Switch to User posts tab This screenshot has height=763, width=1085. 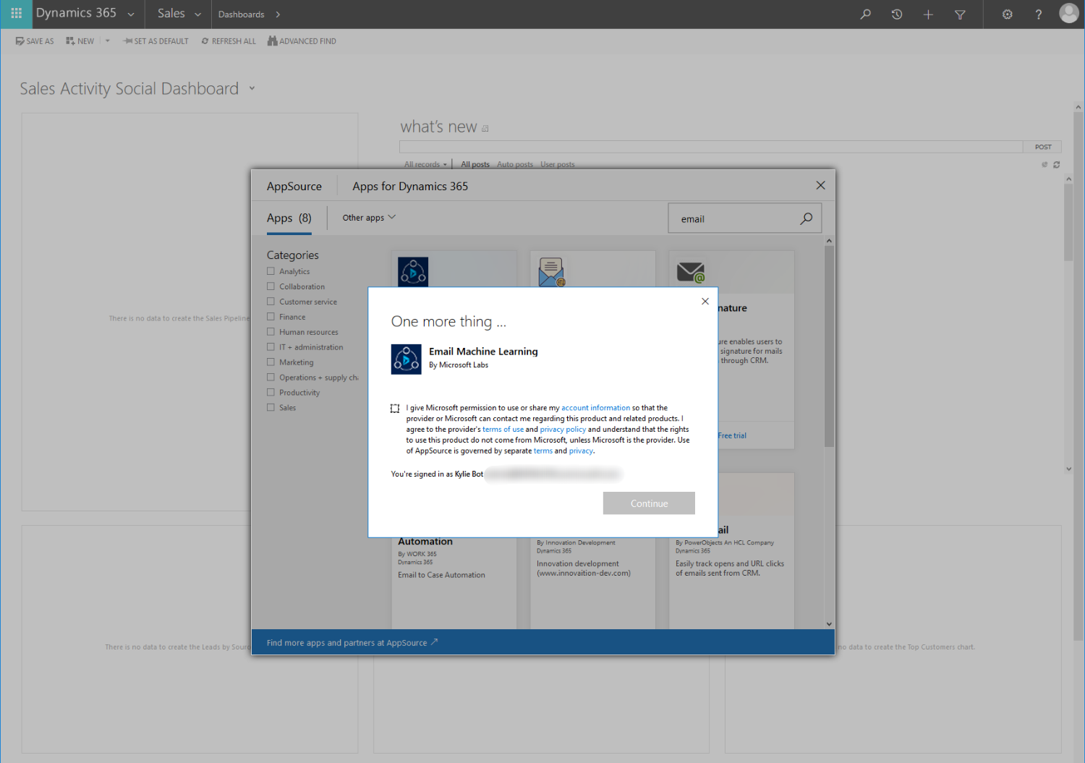point(558,165)
